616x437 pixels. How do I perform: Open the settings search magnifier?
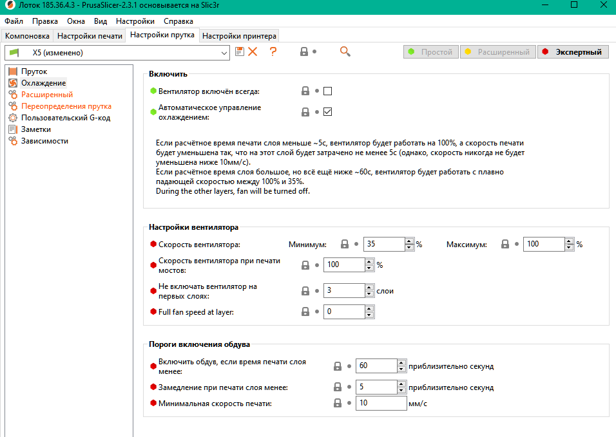(x=345, y=51)
